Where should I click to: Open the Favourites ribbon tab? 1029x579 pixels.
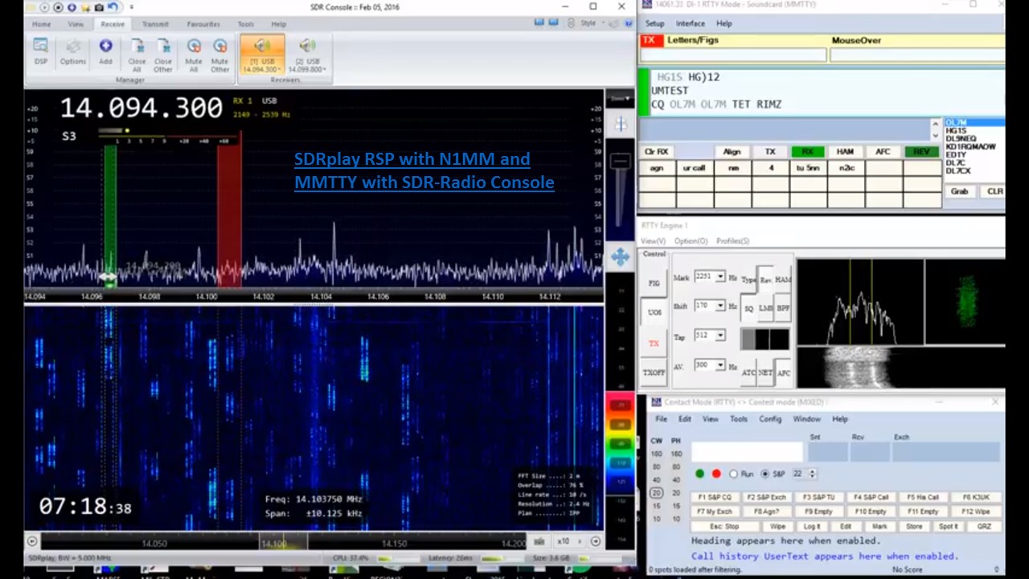click(203, 24)
